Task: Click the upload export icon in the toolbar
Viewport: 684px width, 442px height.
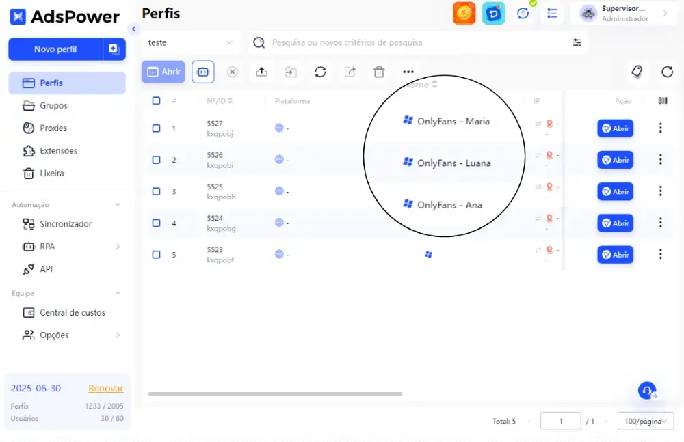Action: point(262,72)
